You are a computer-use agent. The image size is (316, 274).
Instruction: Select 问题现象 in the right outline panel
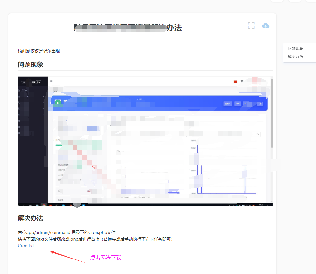pos(295,48)
